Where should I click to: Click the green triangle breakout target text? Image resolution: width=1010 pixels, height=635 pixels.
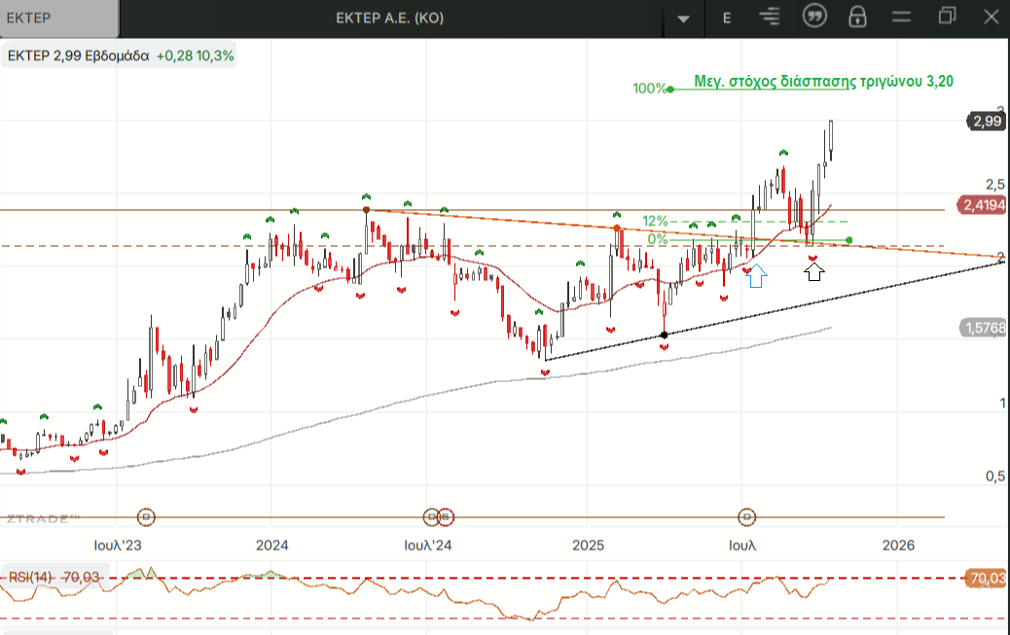823,82
